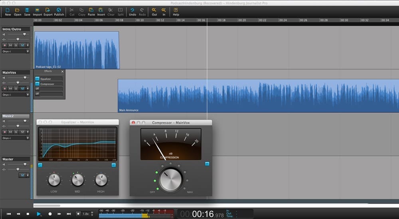Mute the MainVox track

[x=10, y=88]
